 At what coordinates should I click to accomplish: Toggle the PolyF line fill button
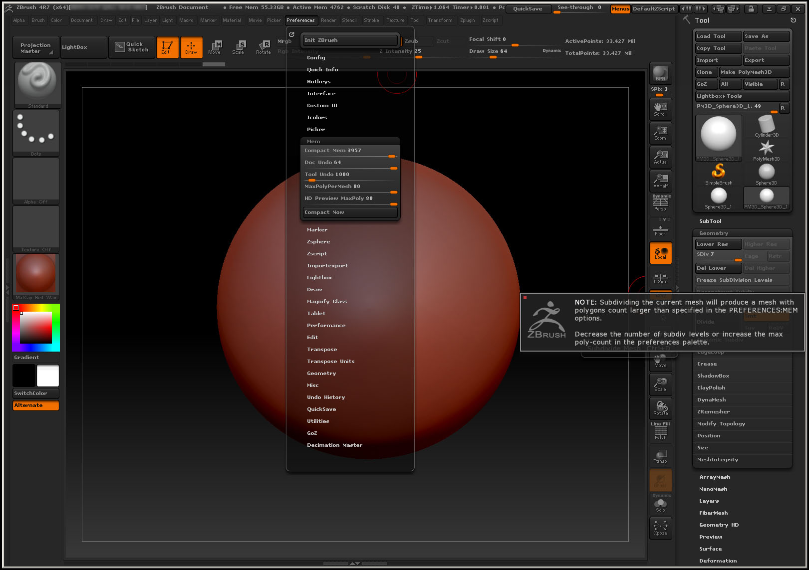click(x=660, y=431)
